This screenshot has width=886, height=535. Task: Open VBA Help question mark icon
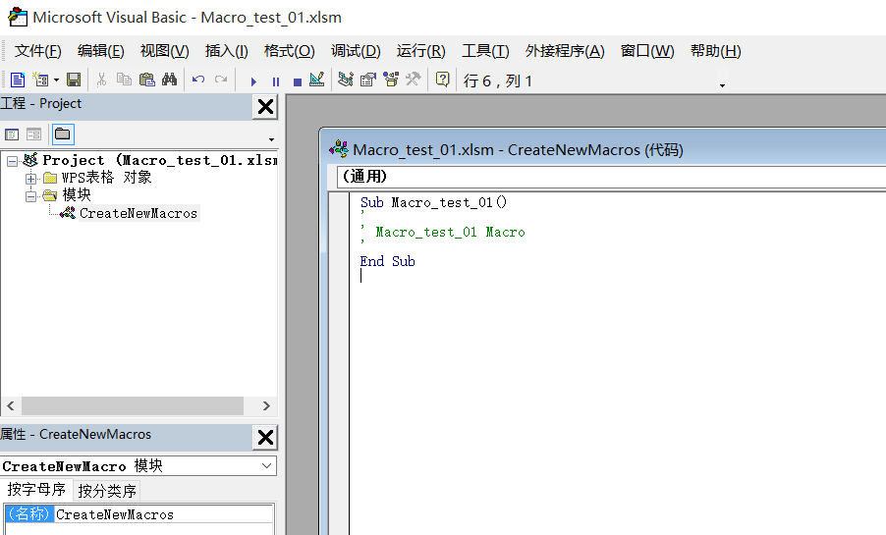tap(443, 80)
